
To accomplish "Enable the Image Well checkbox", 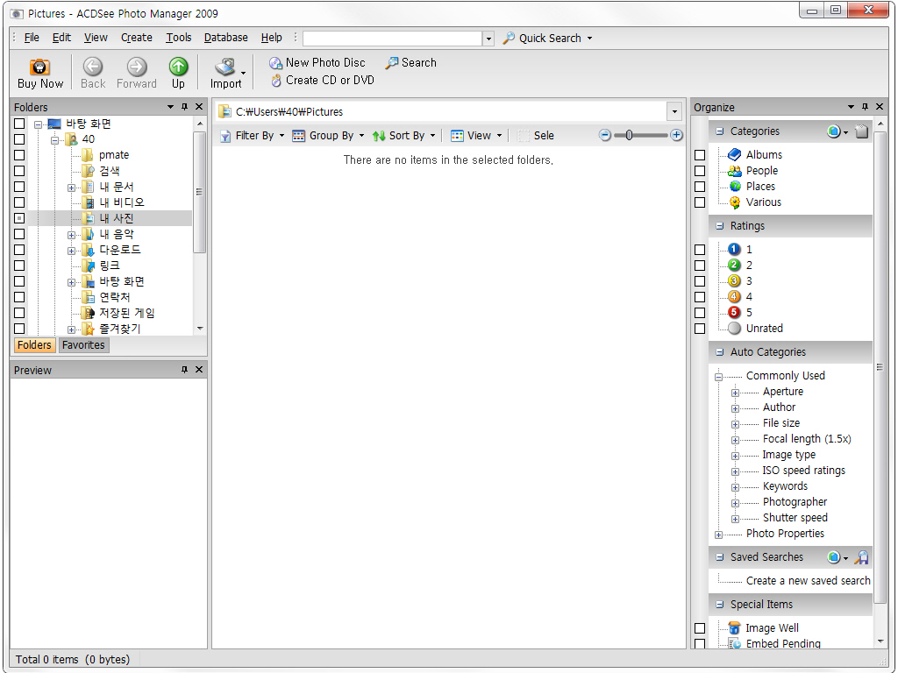I will 700,628.
